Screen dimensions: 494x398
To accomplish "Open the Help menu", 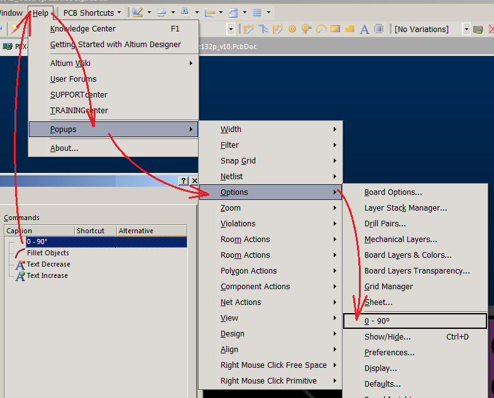I will [x=40, y=13].
